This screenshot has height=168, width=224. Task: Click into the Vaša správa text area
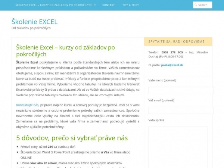point(178,147)
